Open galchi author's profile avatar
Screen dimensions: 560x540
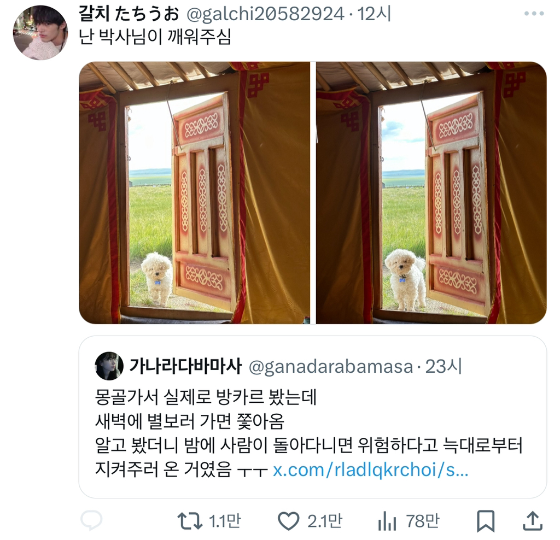(40, 33)
